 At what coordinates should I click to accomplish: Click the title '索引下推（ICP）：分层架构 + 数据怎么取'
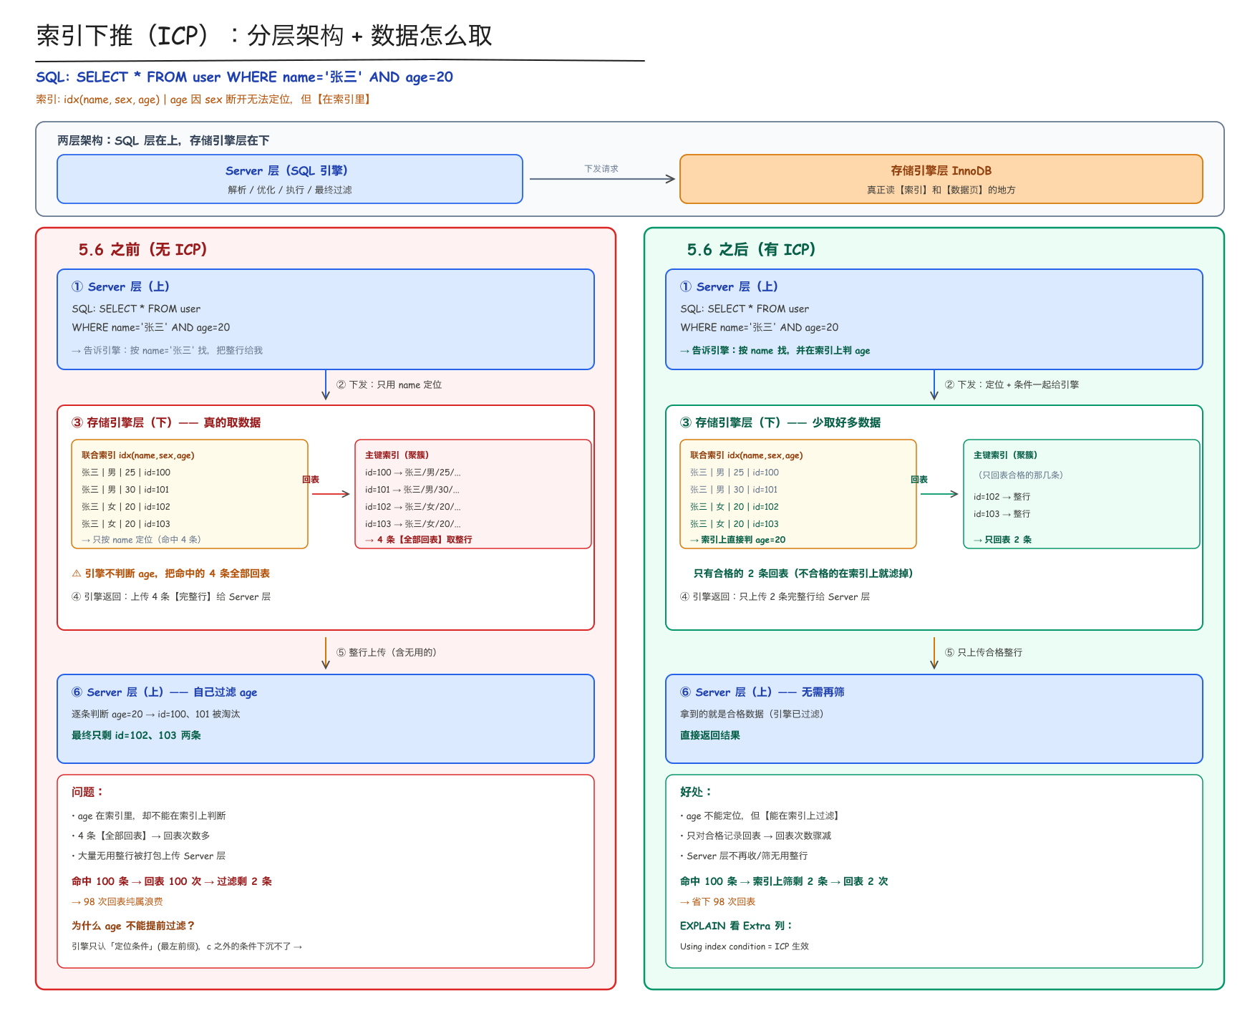tap(264, 35)
